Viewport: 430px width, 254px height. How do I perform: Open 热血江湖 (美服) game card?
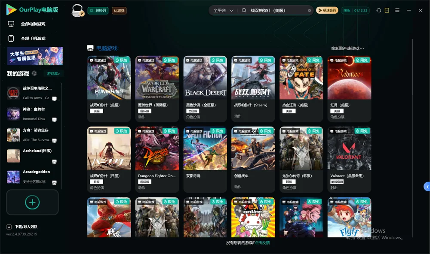click(x=301, y=89)
